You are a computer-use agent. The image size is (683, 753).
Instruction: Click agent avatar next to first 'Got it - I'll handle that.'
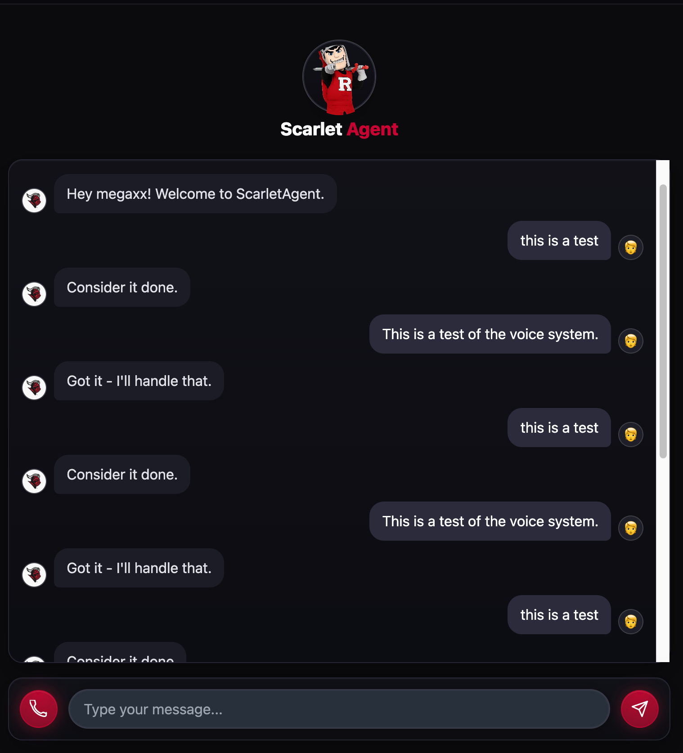click(34, 388)
